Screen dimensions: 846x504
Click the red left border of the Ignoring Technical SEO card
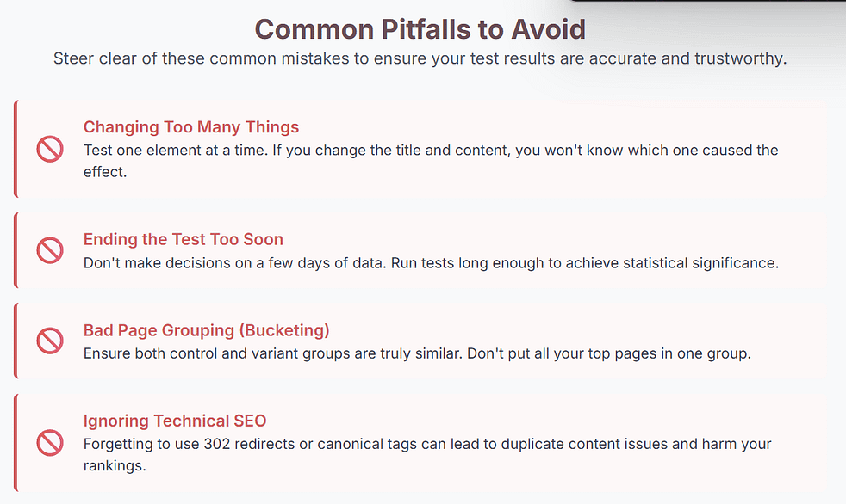point(16,442)
